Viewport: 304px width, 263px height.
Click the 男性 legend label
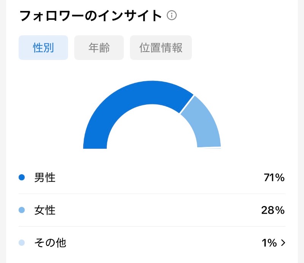(x=45, y=177)
